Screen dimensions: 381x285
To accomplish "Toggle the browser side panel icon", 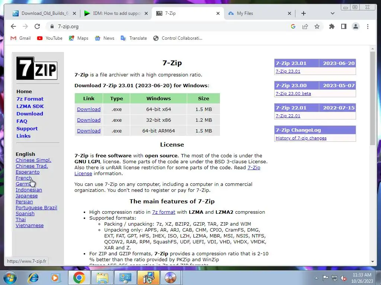I will click(343, 26).
